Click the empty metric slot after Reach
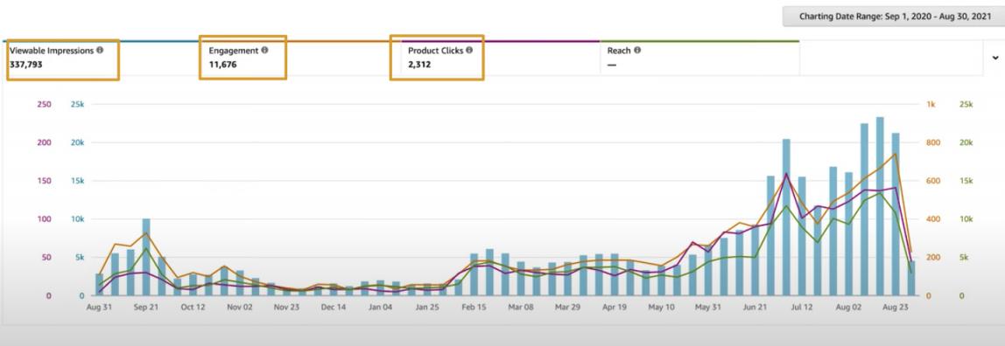 pos(891,59)
